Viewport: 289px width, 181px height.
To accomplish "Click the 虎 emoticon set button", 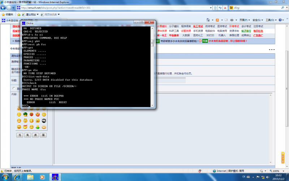I will [x=35, y=135].
